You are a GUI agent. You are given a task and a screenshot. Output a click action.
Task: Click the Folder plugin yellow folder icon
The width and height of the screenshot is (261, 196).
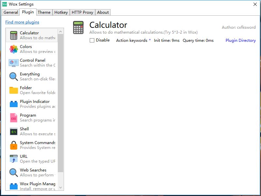coord(14,90)
